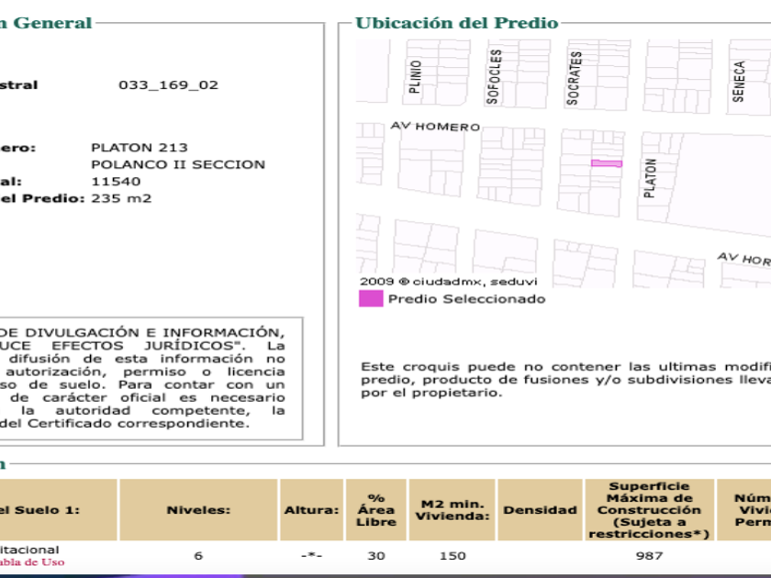The height and width of the screenshot is (578, 771).
Task: Click the Ubicación del Predio heading
Action: (457, 23)
